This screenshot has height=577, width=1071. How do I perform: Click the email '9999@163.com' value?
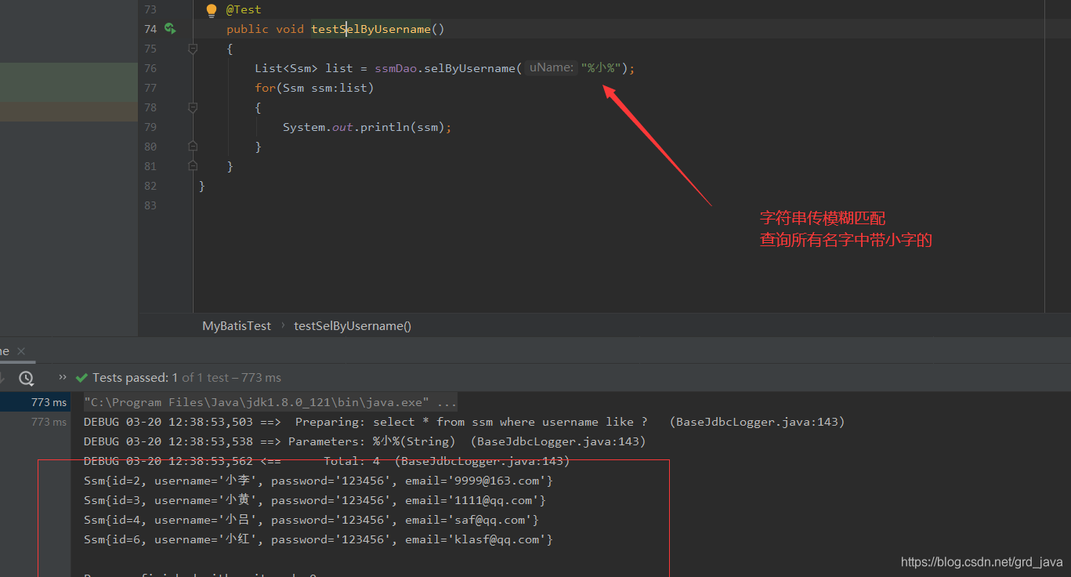click(x=497, y=481)
